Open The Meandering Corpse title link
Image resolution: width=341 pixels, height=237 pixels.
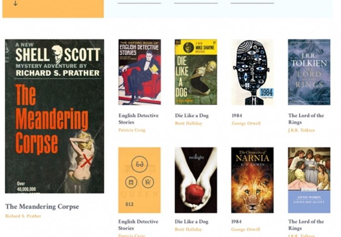(x=42, y=207)
